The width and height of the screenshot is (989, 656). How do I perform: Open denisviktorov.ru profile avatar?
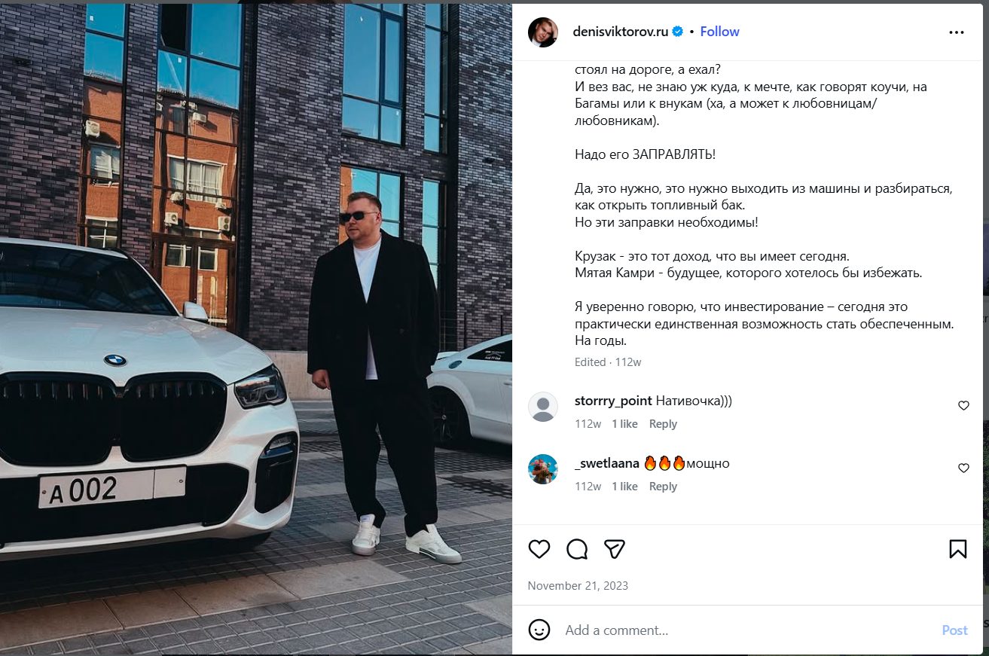pyautogui.click(x=543, y=32)
